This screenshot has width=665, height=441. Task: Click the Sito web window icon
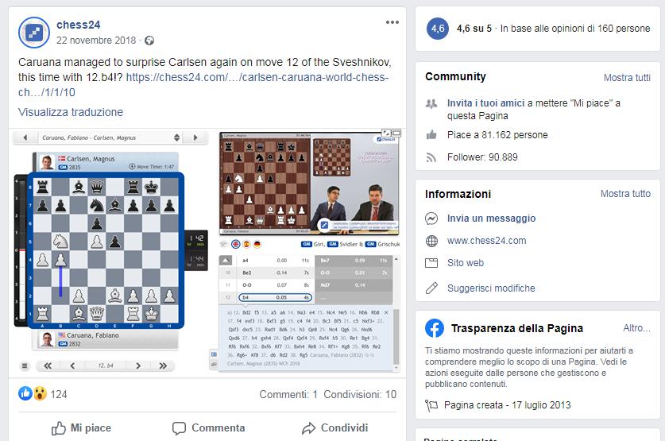point(431,263)
